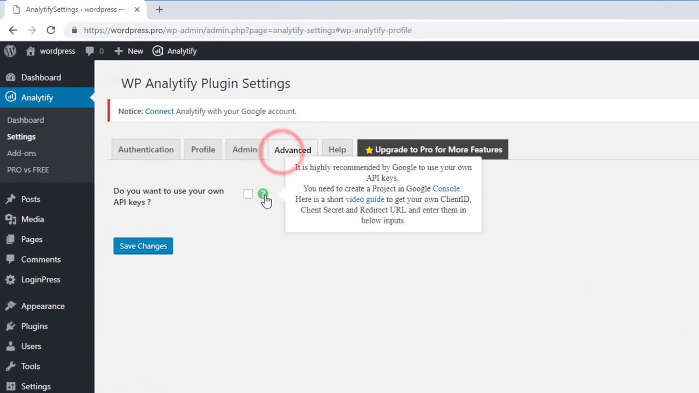The image size is (699, 393).
Task: Click the 'WP Analytify Plugin Settings' heading
Action: pos(205,84)
